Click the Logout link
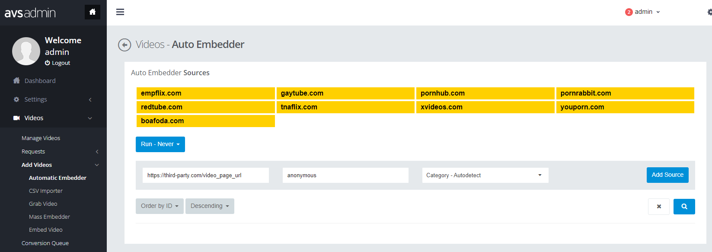712x252 pixels. [x=61, y=63]
